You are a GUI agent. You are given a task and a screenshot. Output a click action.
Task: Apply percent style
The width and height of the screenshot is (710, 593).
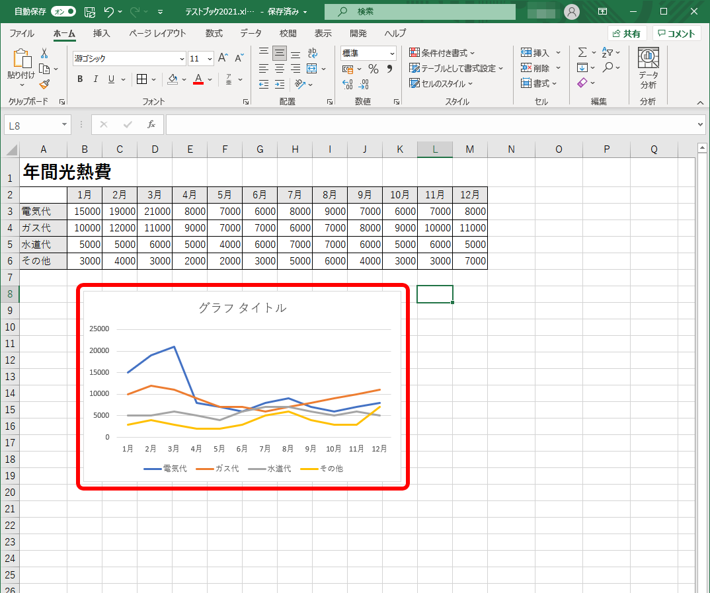[x=373, y=69]
